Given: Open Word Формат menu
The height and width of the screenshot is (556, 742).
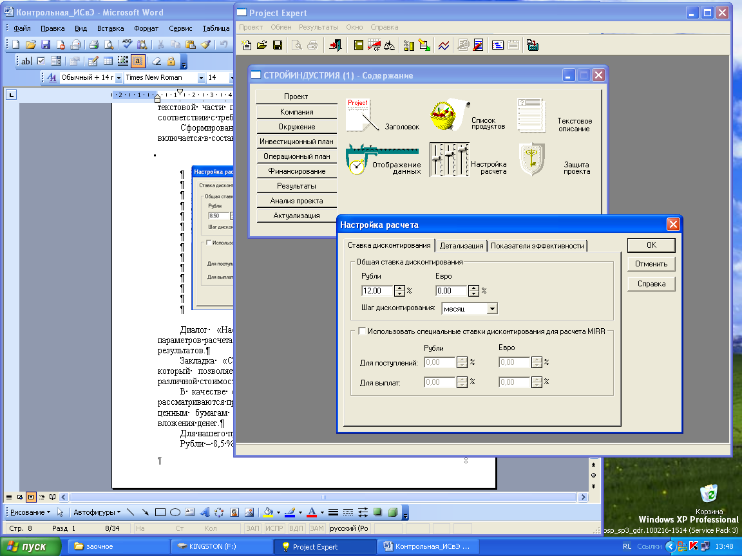Looking at the screenshot, I should pos(146,28).
